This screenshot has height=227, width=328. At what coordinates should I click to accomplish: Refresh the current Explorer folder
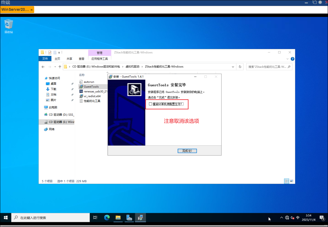240,67
